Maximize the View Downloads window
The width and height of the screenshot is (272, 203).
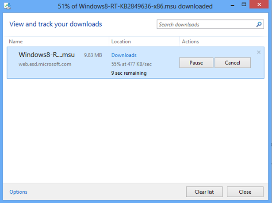point(244,4)
